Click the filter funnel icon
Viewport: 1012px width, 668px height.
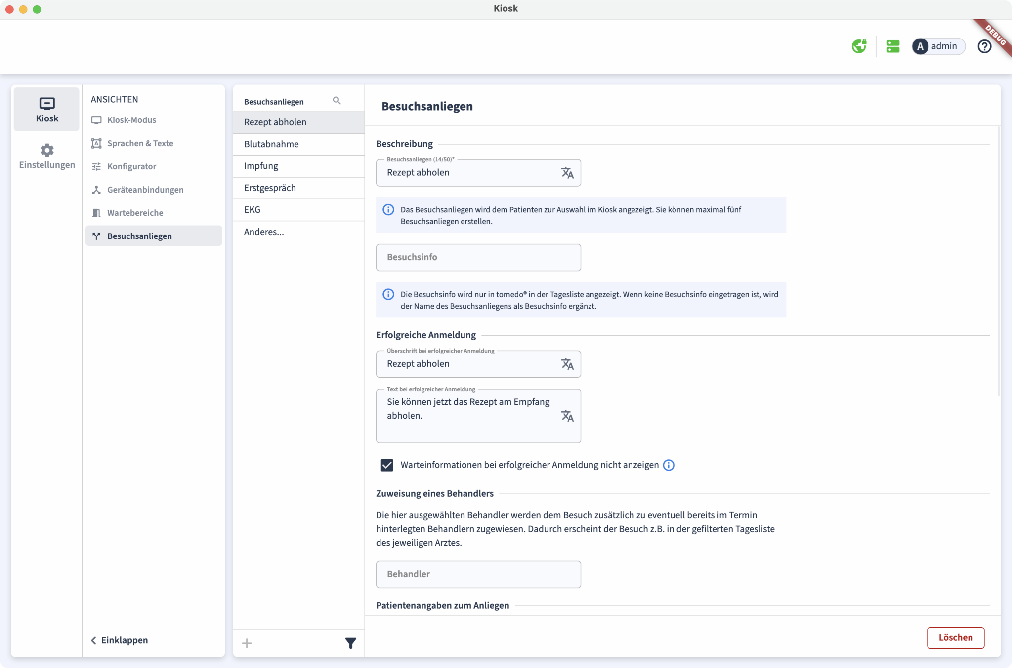pyautogui.click(x=350, y=643)
